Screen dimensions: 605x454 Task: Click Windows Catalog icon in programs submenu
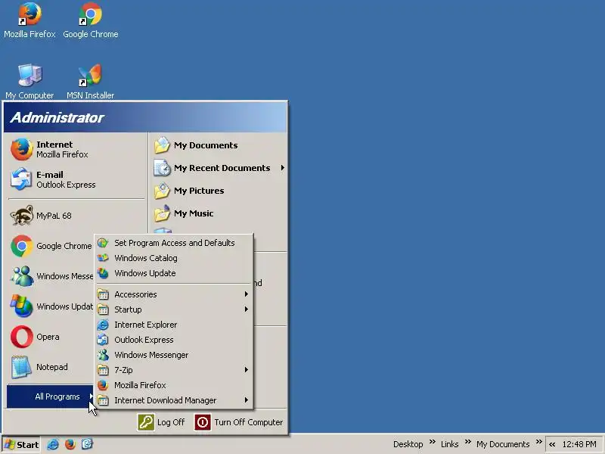(x=103, y=258)
